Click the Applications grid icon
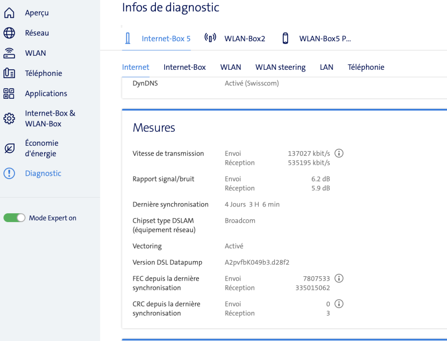 click(x=9, y=94)
